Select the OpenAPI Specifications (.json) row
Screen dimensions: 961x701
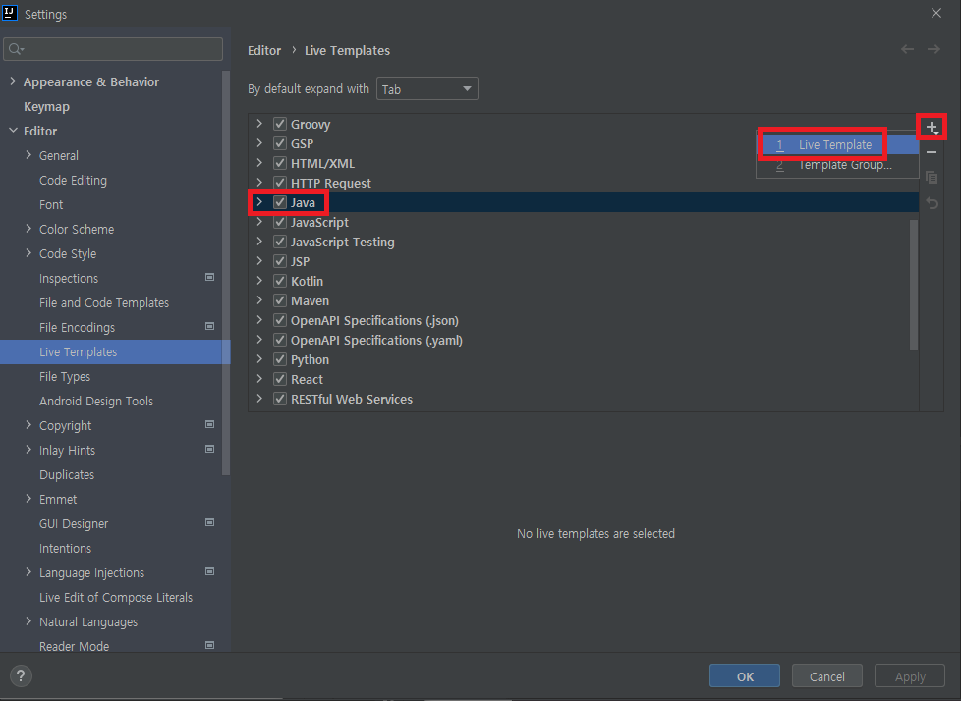click(x=583, y=320)
